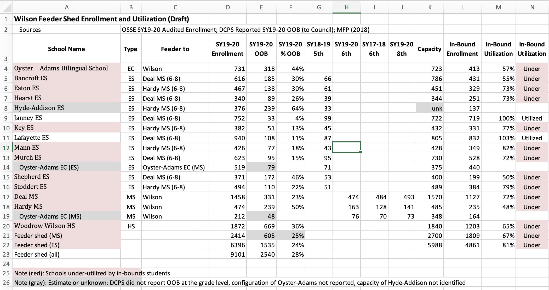
Task: Select column H header
Action: pos(346,7)
